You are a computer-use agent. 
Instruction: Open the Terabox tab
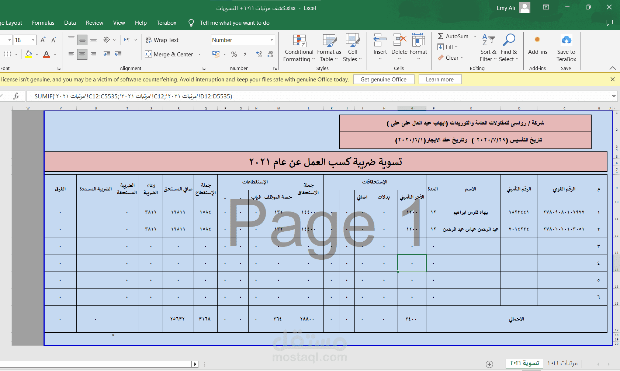[x=166, y=23]
